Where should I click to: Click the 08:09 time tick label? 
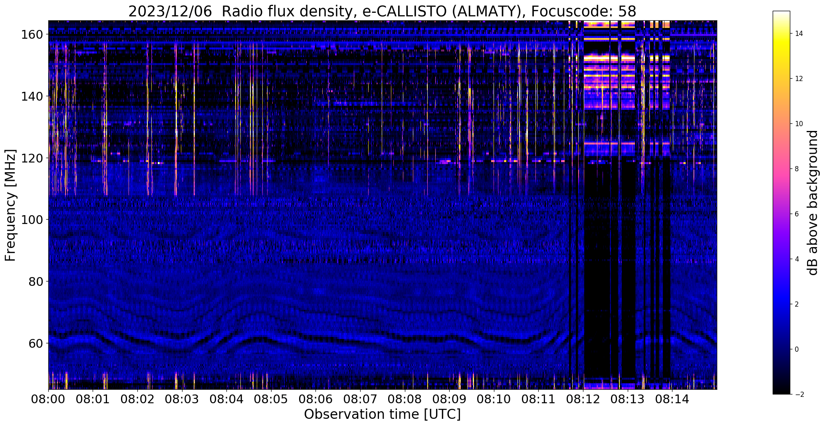(x=449, y=399)
